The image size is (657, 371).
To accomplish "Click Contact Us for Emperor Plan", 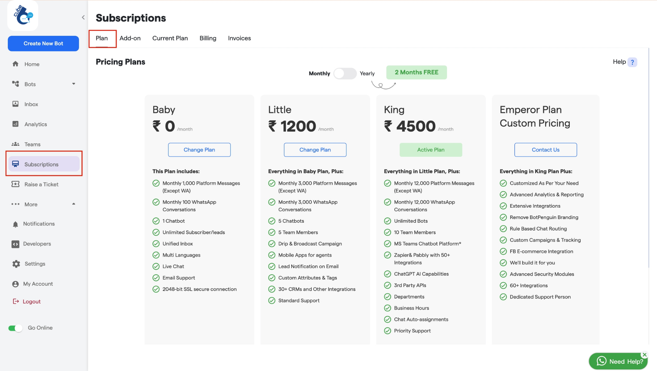I will tap(545, 150).
